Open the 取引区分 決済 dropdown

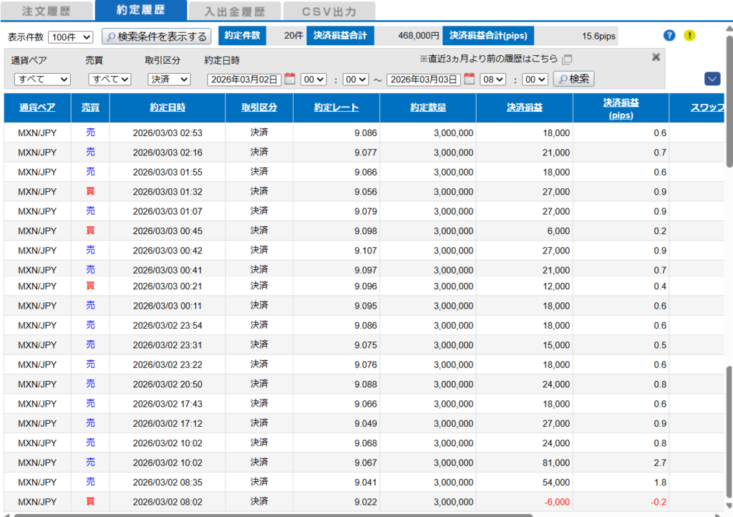(169, 79)
